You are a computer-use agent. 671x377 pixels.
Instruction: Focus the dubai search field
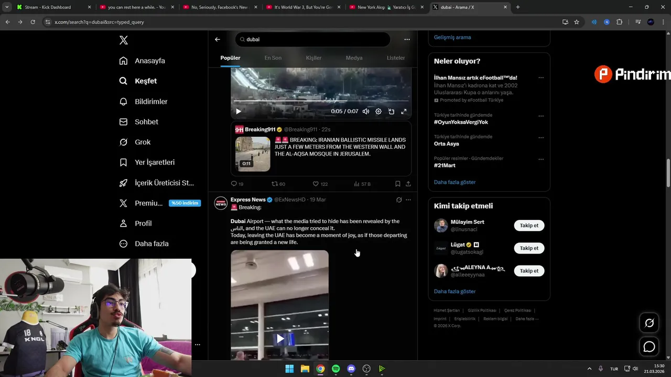pos(312,39)
